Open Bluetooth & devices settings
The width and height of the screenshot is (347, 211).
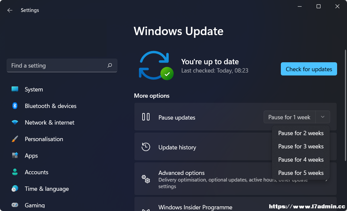click(51, 106)
